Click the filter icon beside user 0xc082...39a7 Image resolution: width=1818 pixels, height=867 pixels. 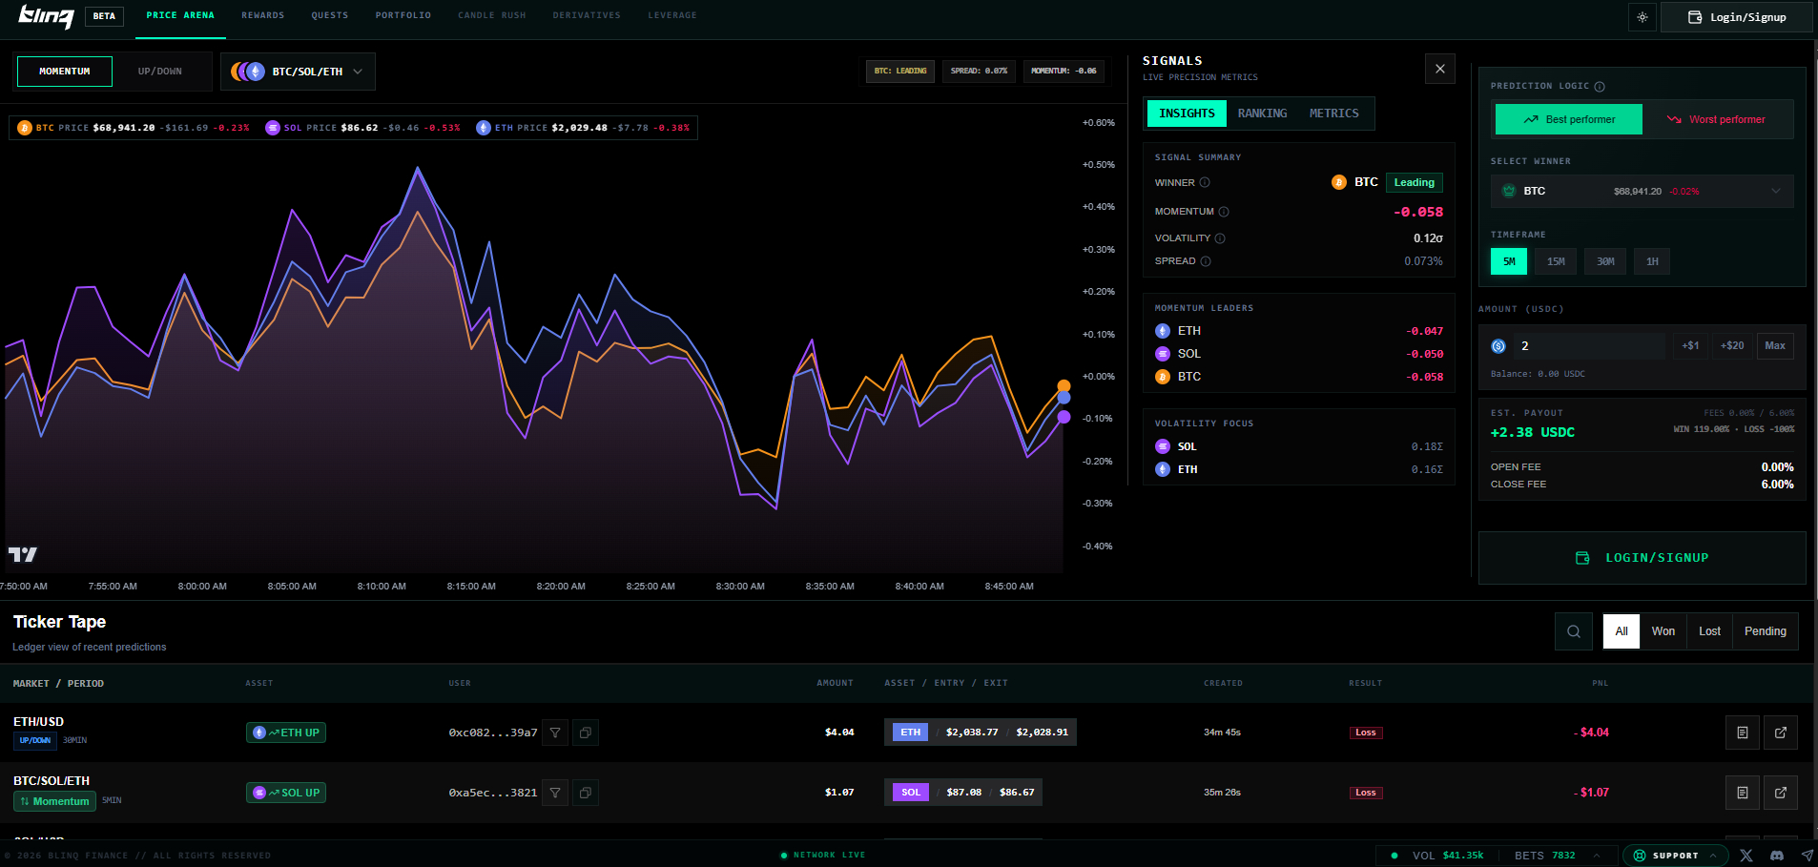[555, 733]
